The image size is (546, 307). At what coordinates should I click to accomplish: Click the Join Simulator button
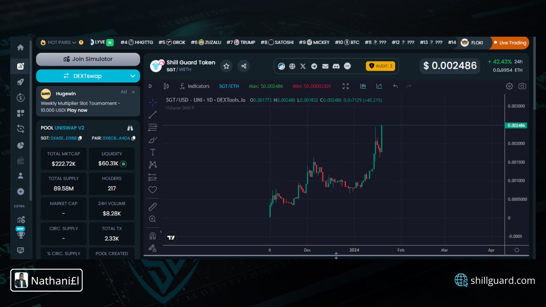88,59
